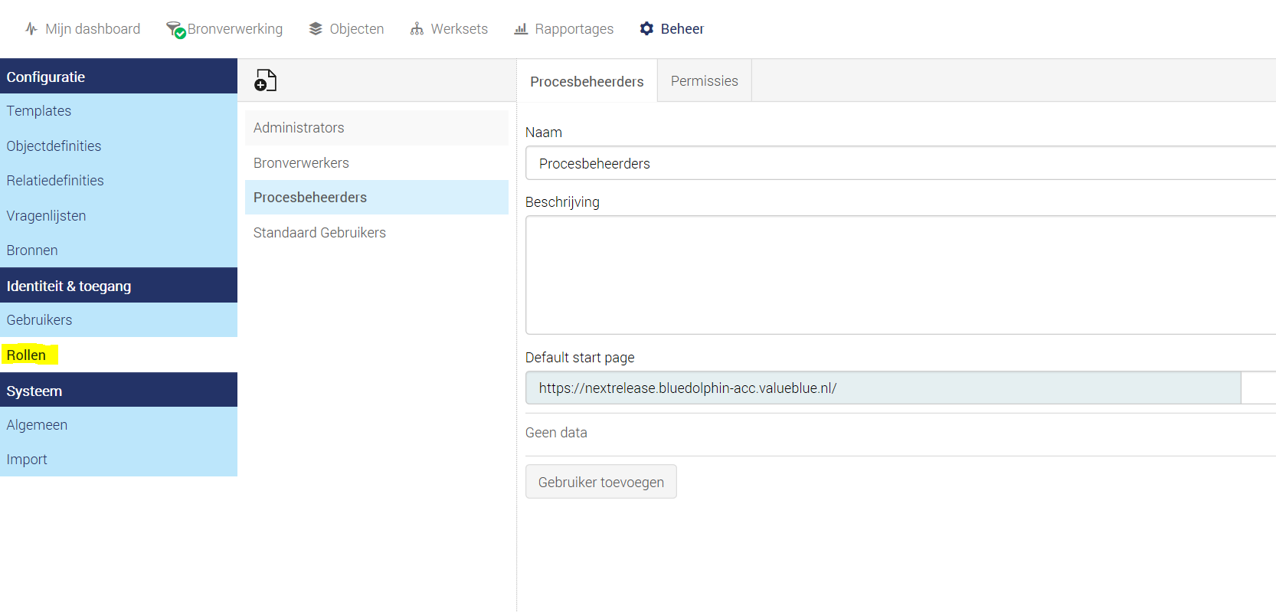Switch to the Permissies tab
Image resolution: width=1276 pixels, height=612 pixels.
pyautogui.click(x=705, y=80)
